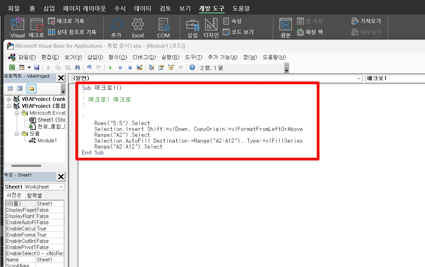Open the 디버그 menu
This screenshot has width=425, height=267.
click(x=144, y=57)
